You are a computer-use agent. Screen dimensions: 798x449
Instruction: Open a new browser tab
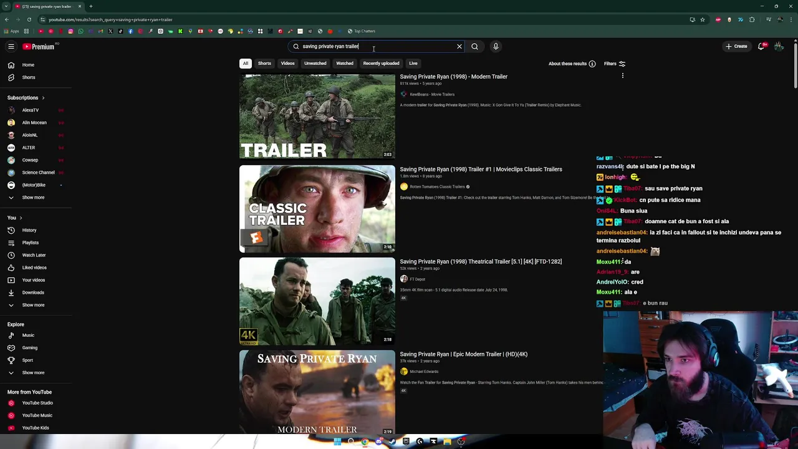pos(90,6)
